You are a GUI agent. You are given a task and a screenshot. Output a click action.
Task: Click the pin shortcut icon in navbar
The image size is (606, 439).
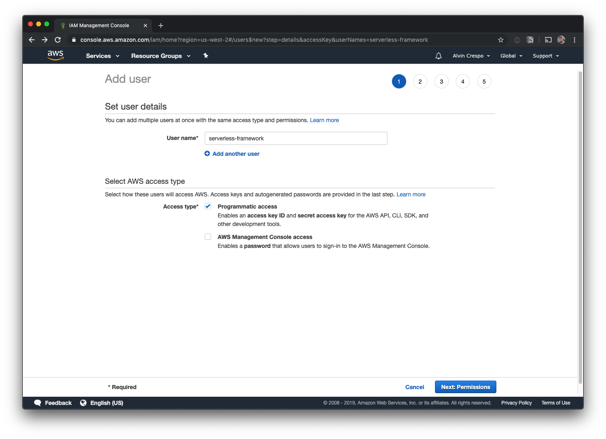point(206,56)
